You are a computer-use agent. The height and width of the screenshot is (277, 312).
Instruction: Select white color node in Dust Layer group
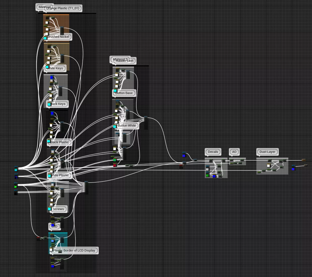[269, 165]
